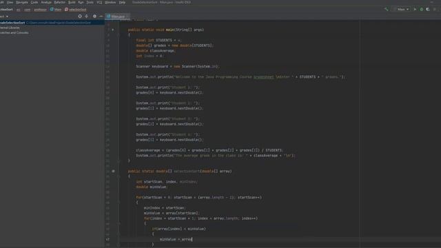441x248 pixels.
Task: Collapse selectionSort method using fold marker
Action: [119, 176]
